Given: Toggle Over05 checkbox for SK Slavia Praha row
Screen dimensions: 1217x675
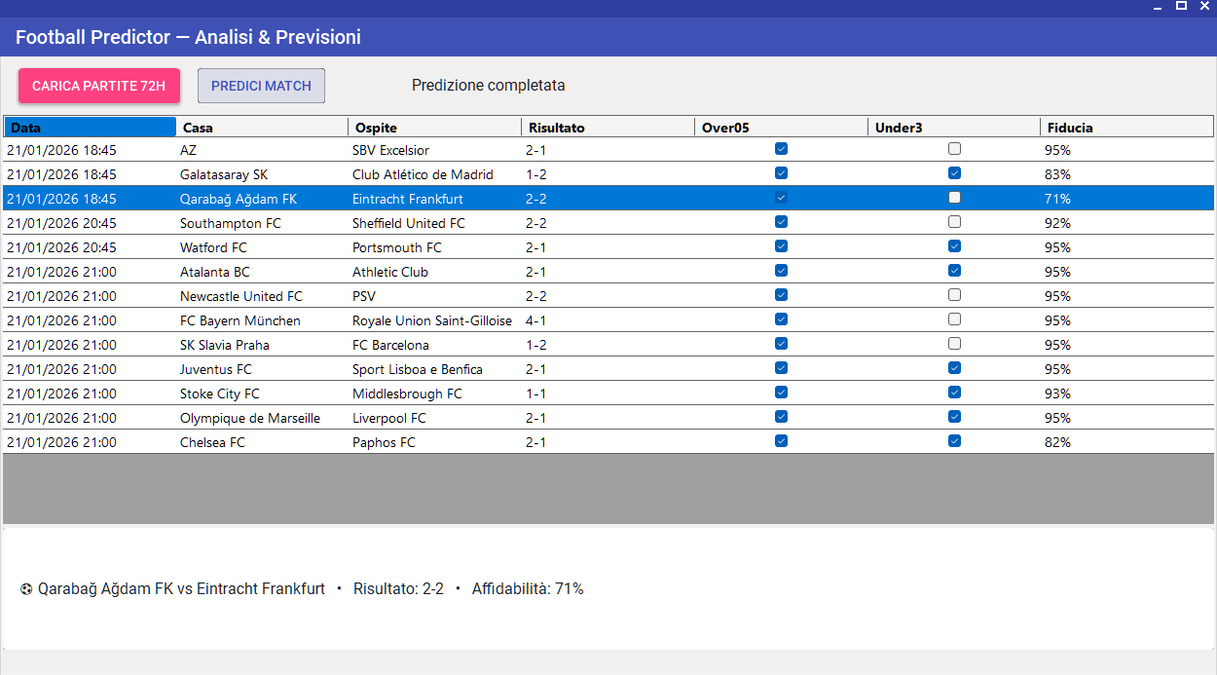Looking at the screenshot, I should (x=781, y=344).
